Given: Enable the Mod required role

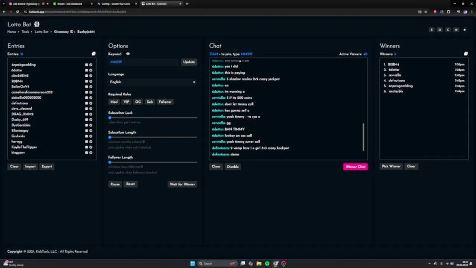Looking at the screenshot, I should click(x=114, y=102).
